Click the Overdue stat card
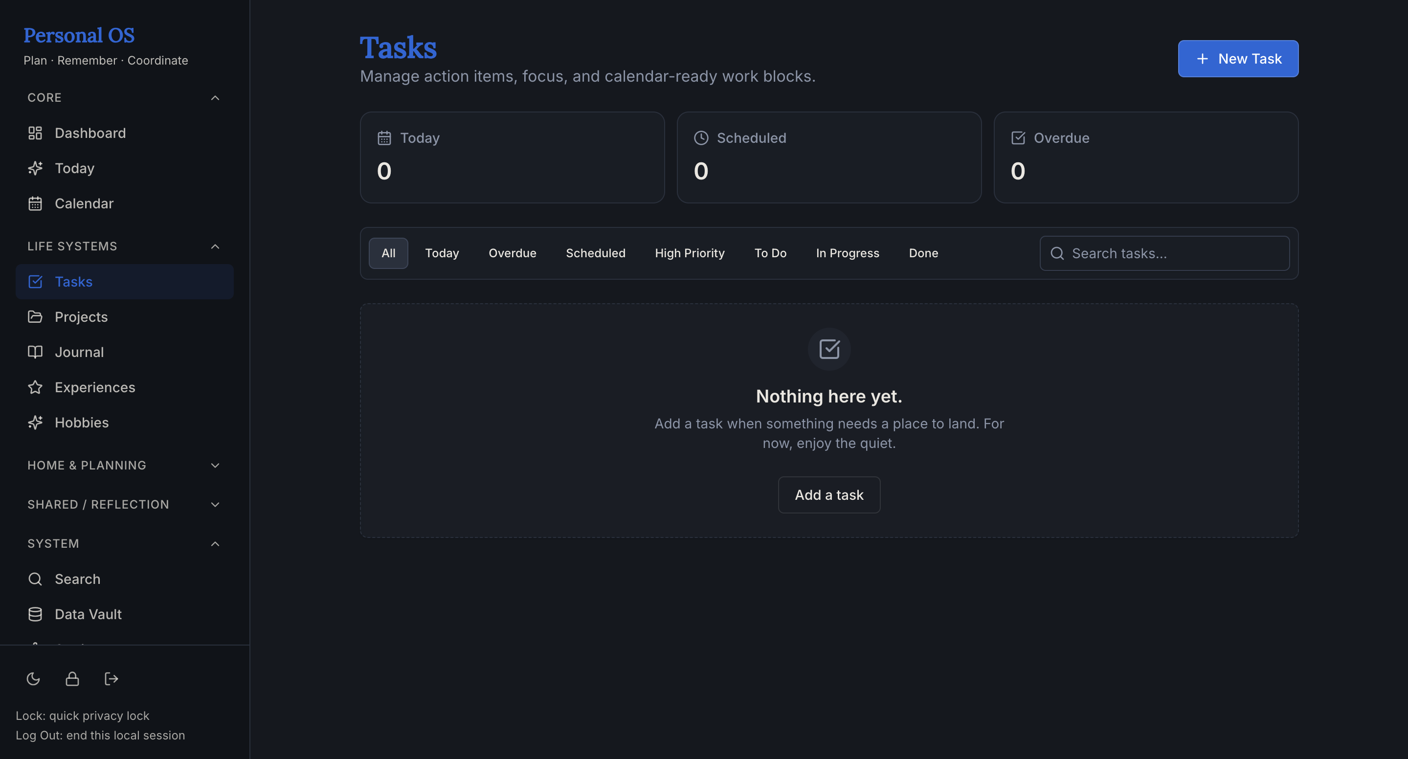The image size is (1408, 759). point(1146,157)
